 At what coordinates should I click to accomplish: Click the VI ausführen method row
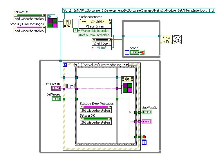pyautogui.click(x=95, y=26)
